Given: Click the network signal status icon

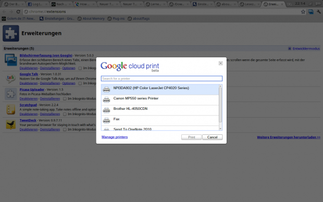Looking at the screenshot, I should pos(310,4).
